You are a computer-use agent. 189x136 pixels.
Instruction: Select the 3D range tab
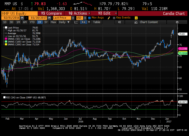[11, 22]
